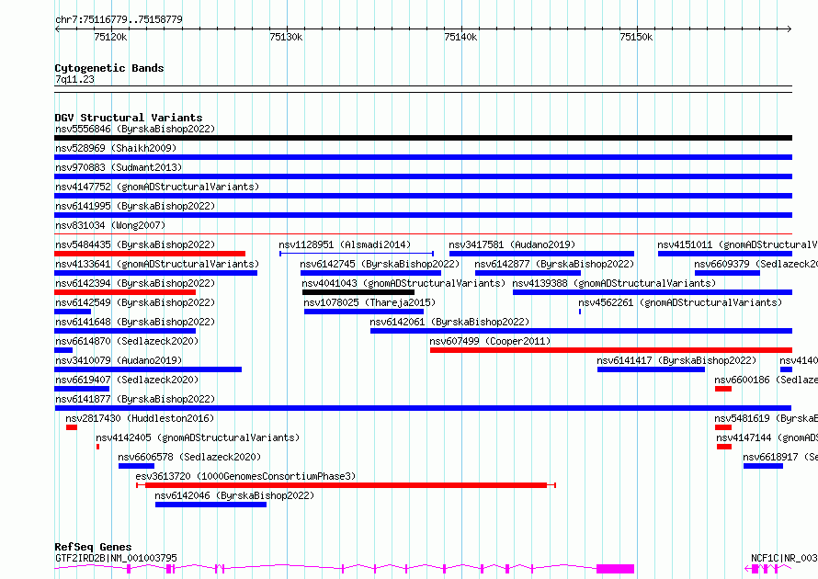
Task: Click the nsv6142745 (ByrskaBishop2022) label
Action: (380, 264)
